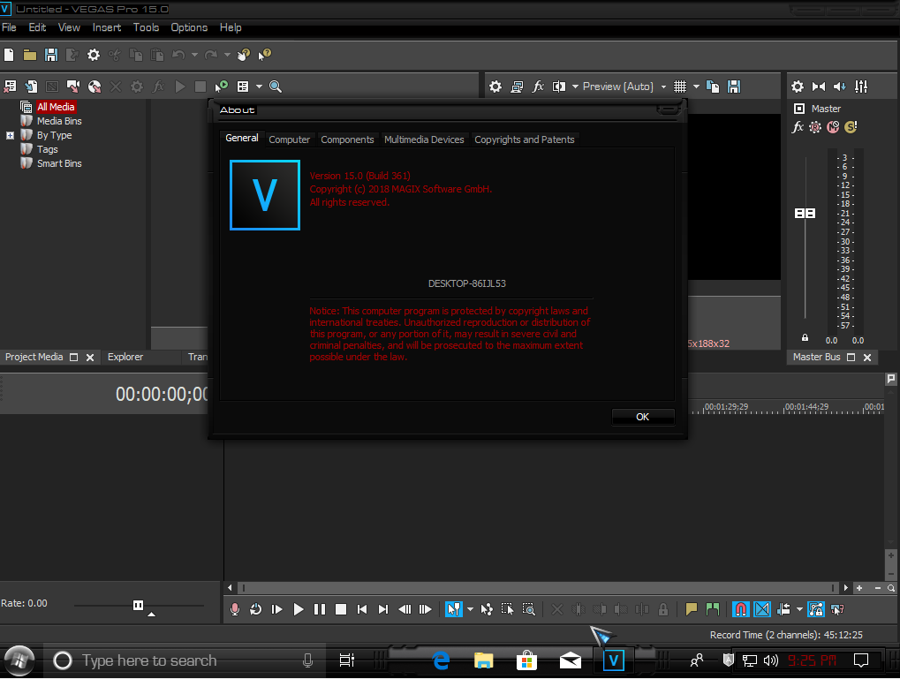This screenshot has width=900, height=679.
Task: Go to project start in transport
Action: coord(362,609)
